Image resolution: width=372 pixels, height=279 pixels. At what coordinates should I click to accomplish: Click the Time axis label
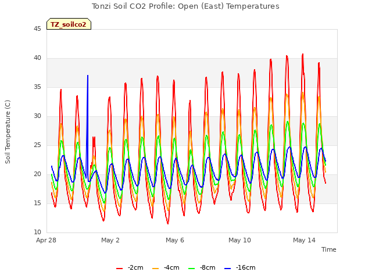coord(329,249)
